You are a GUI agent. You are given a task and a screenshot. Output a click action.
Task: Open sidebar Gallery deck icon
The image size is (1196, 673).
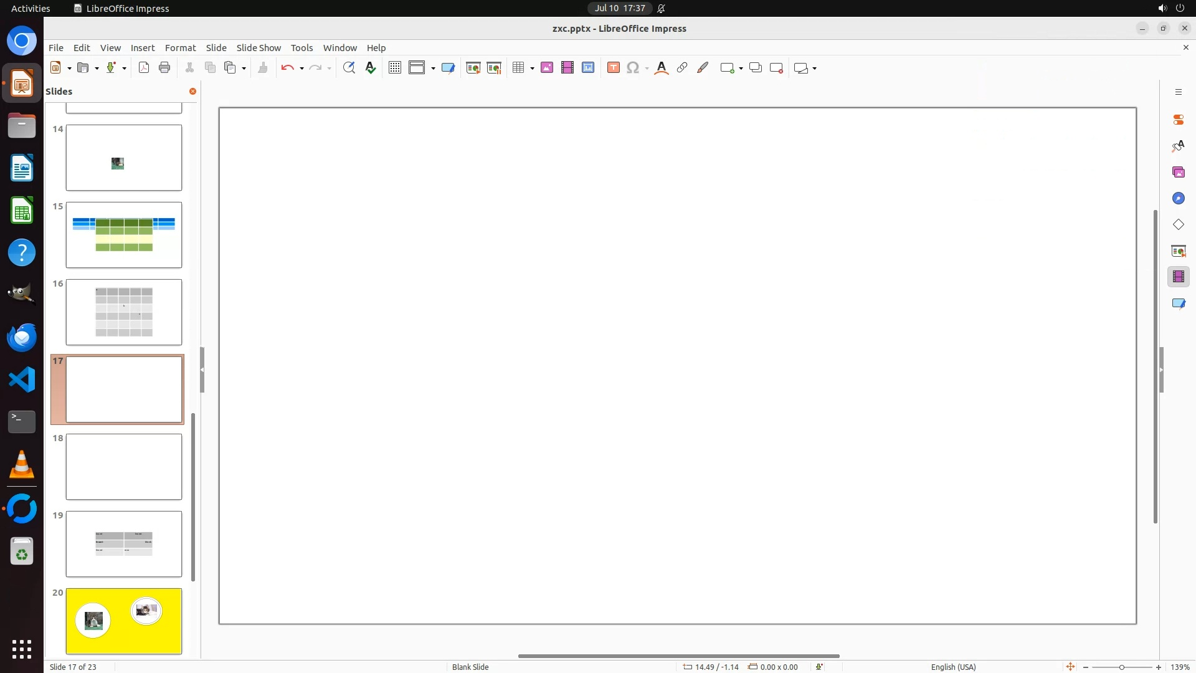pos(1178,172)
